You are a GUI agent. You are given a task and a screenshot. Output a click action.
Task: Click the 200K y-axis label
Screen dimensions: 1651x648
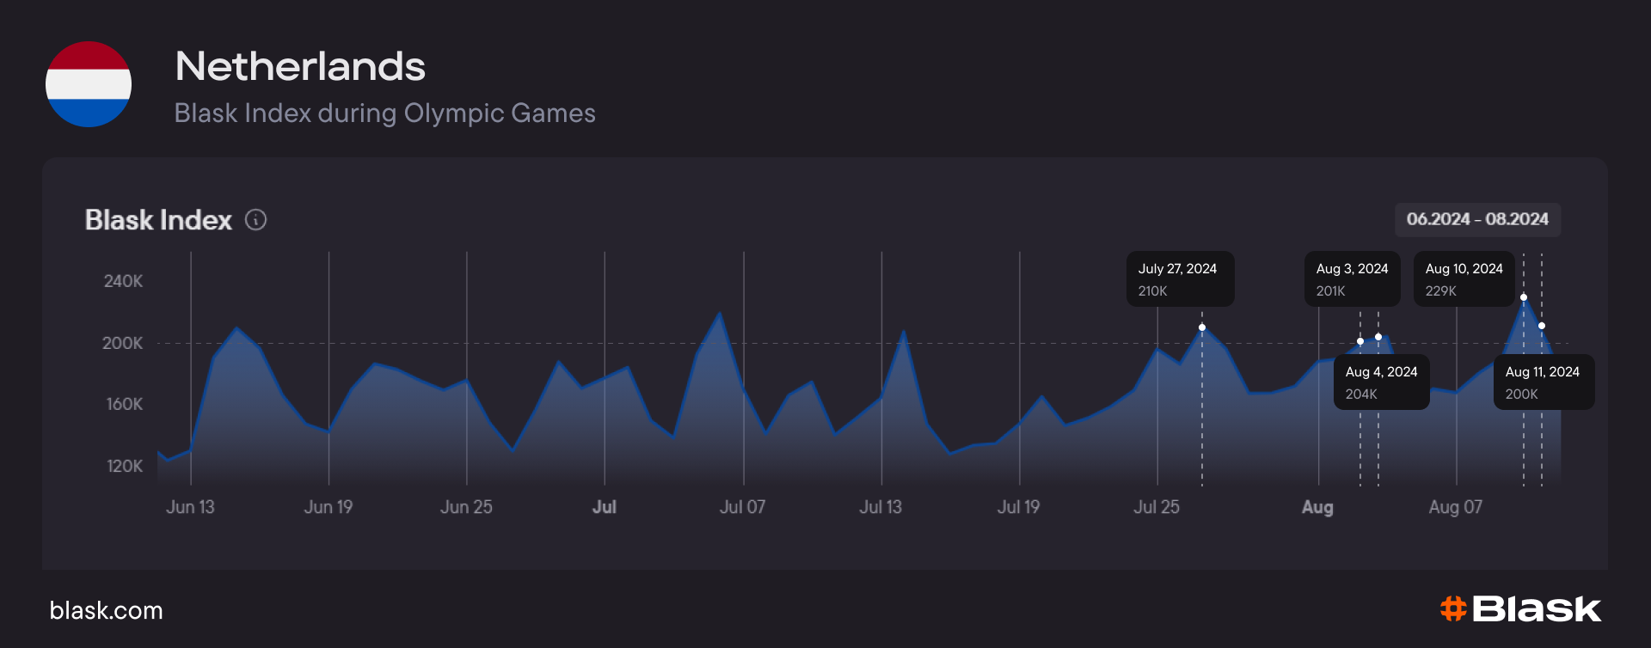point(122,343)
